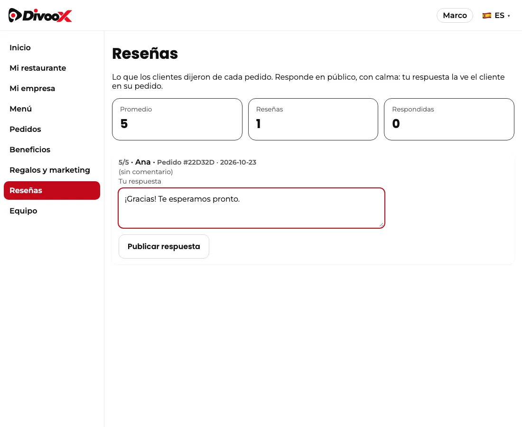Click the text 'Pedido #22D32D'

click(x=186, y=162)
